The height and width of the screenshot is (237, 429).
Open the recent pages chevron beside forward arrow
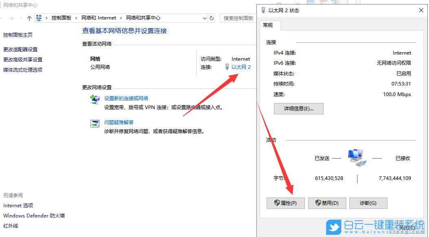pyautogui.click(x=20, y=18)
